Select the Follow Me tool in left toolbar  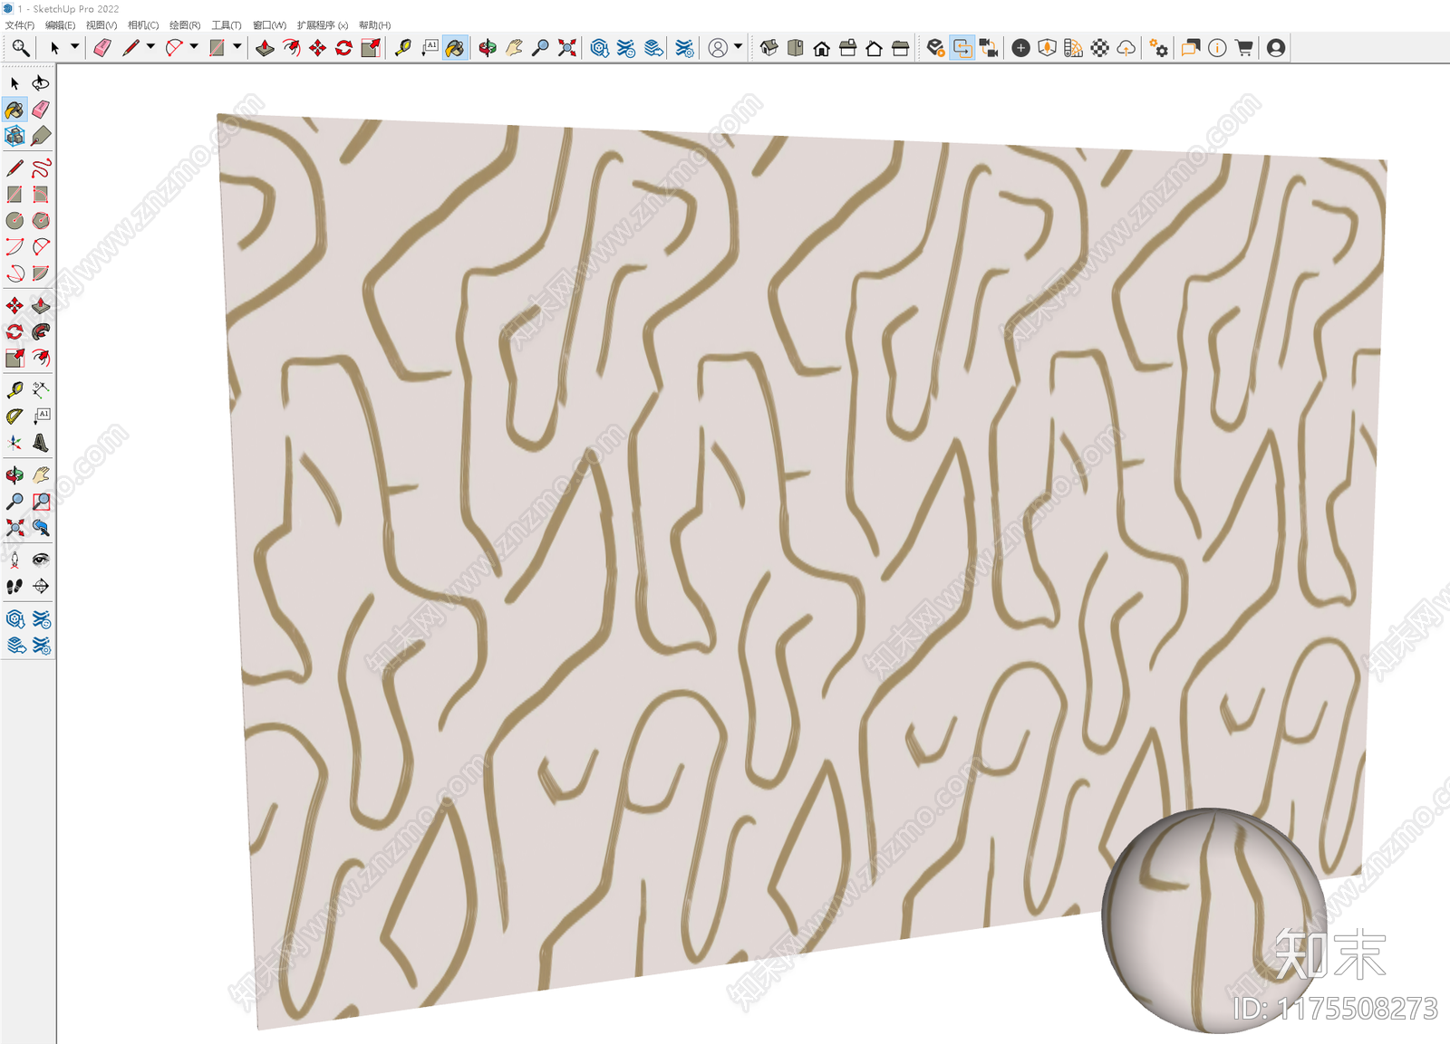[41, 331]
